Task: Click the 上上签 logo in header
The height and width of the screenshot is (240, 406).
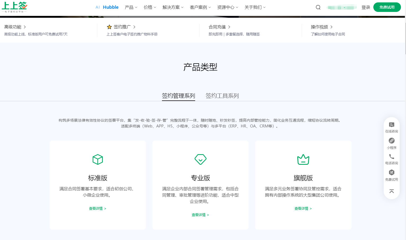Action: 14,7
